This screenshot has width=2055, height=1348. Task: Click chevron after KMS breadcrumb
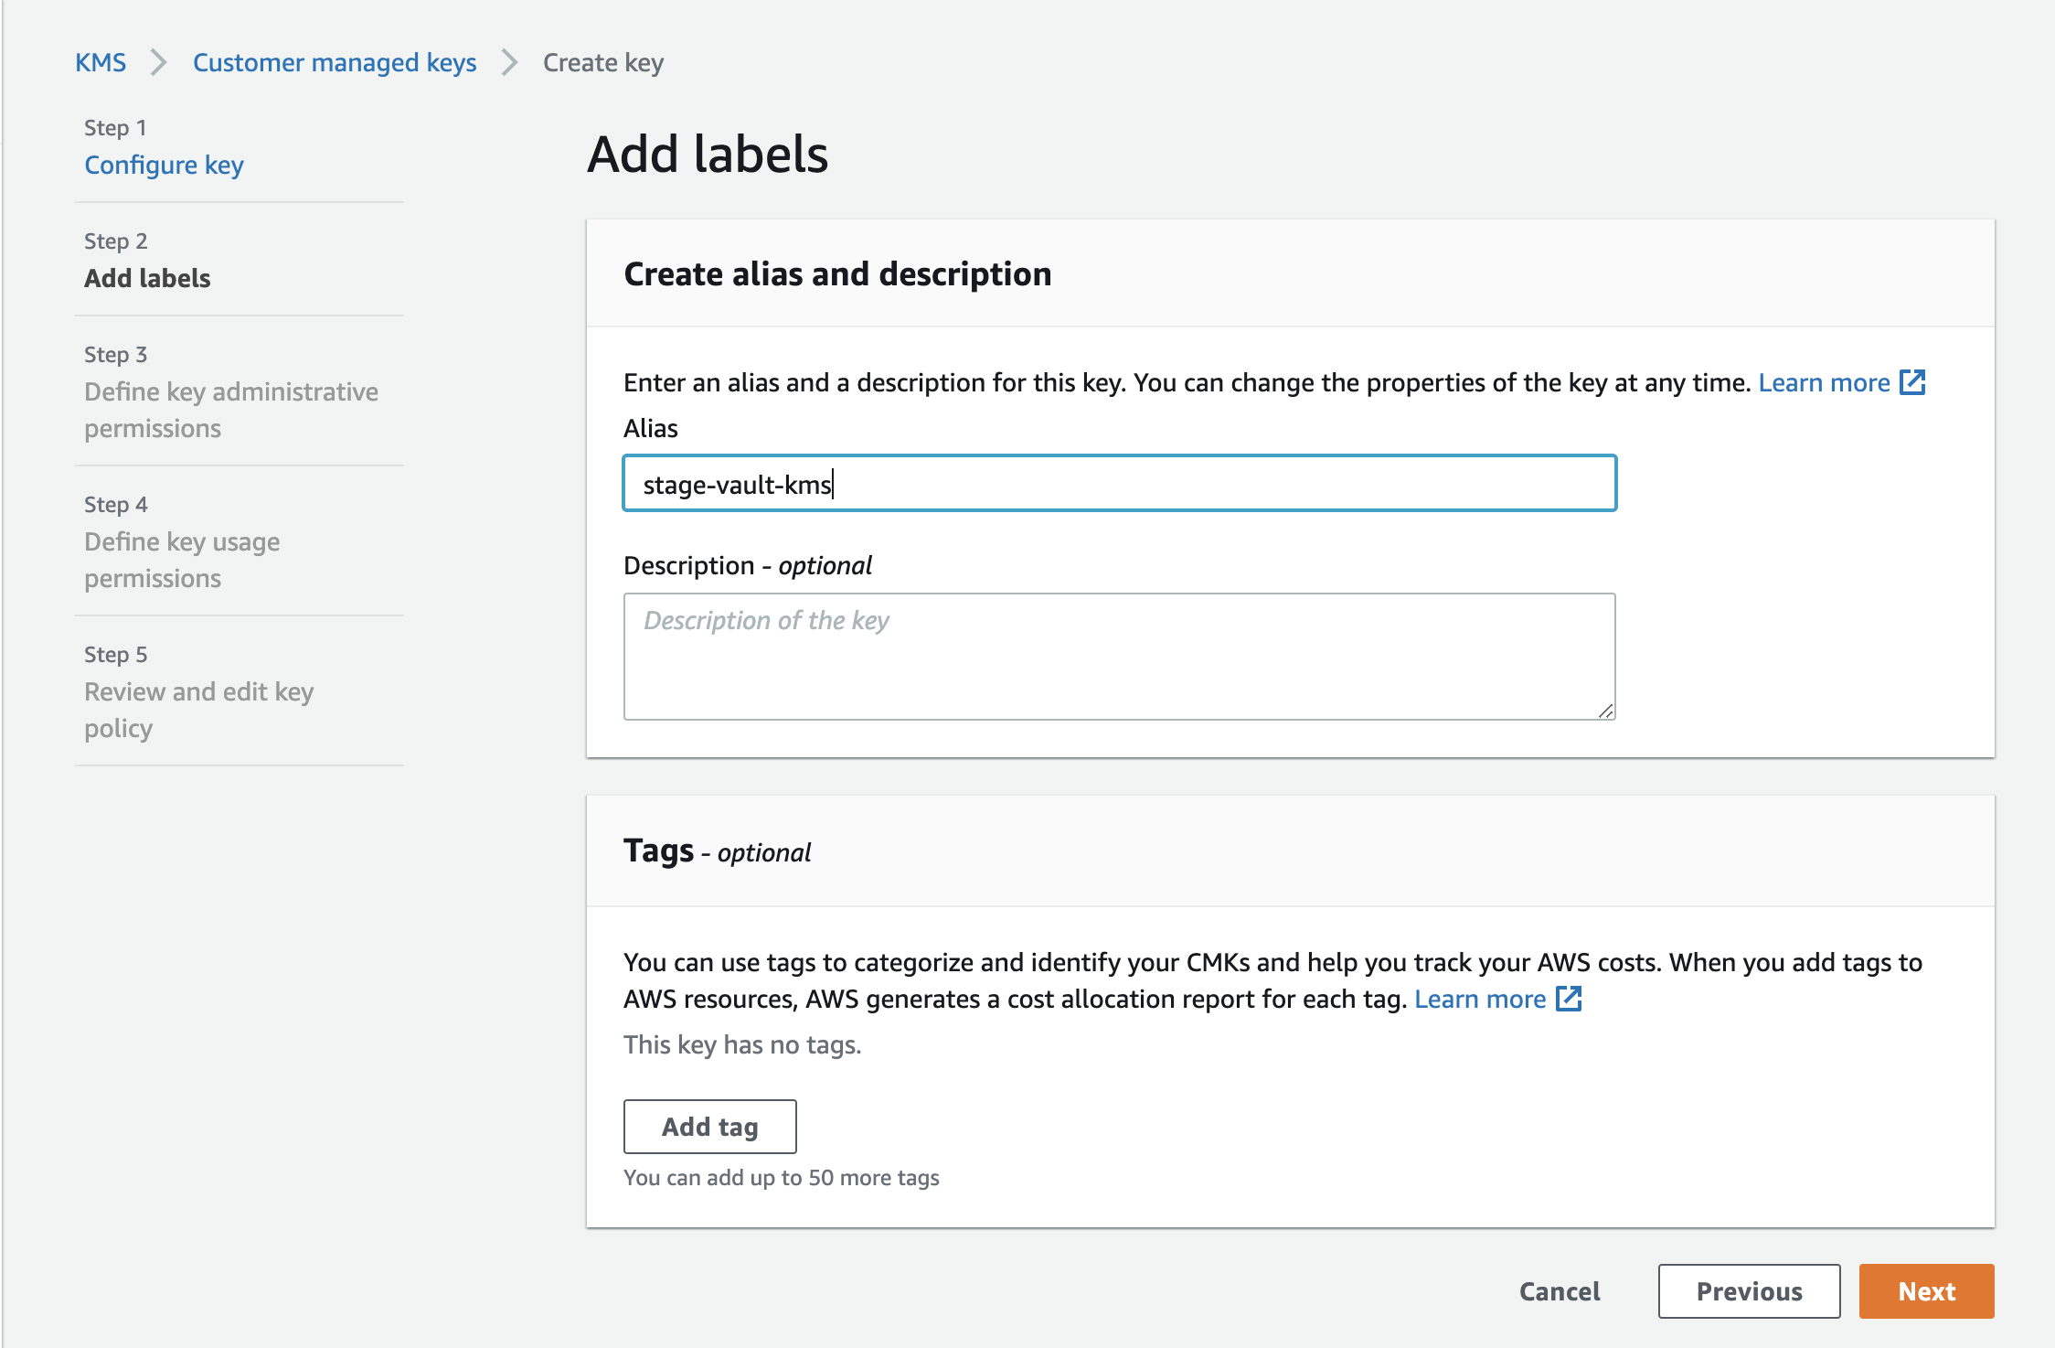coord(159,62)
